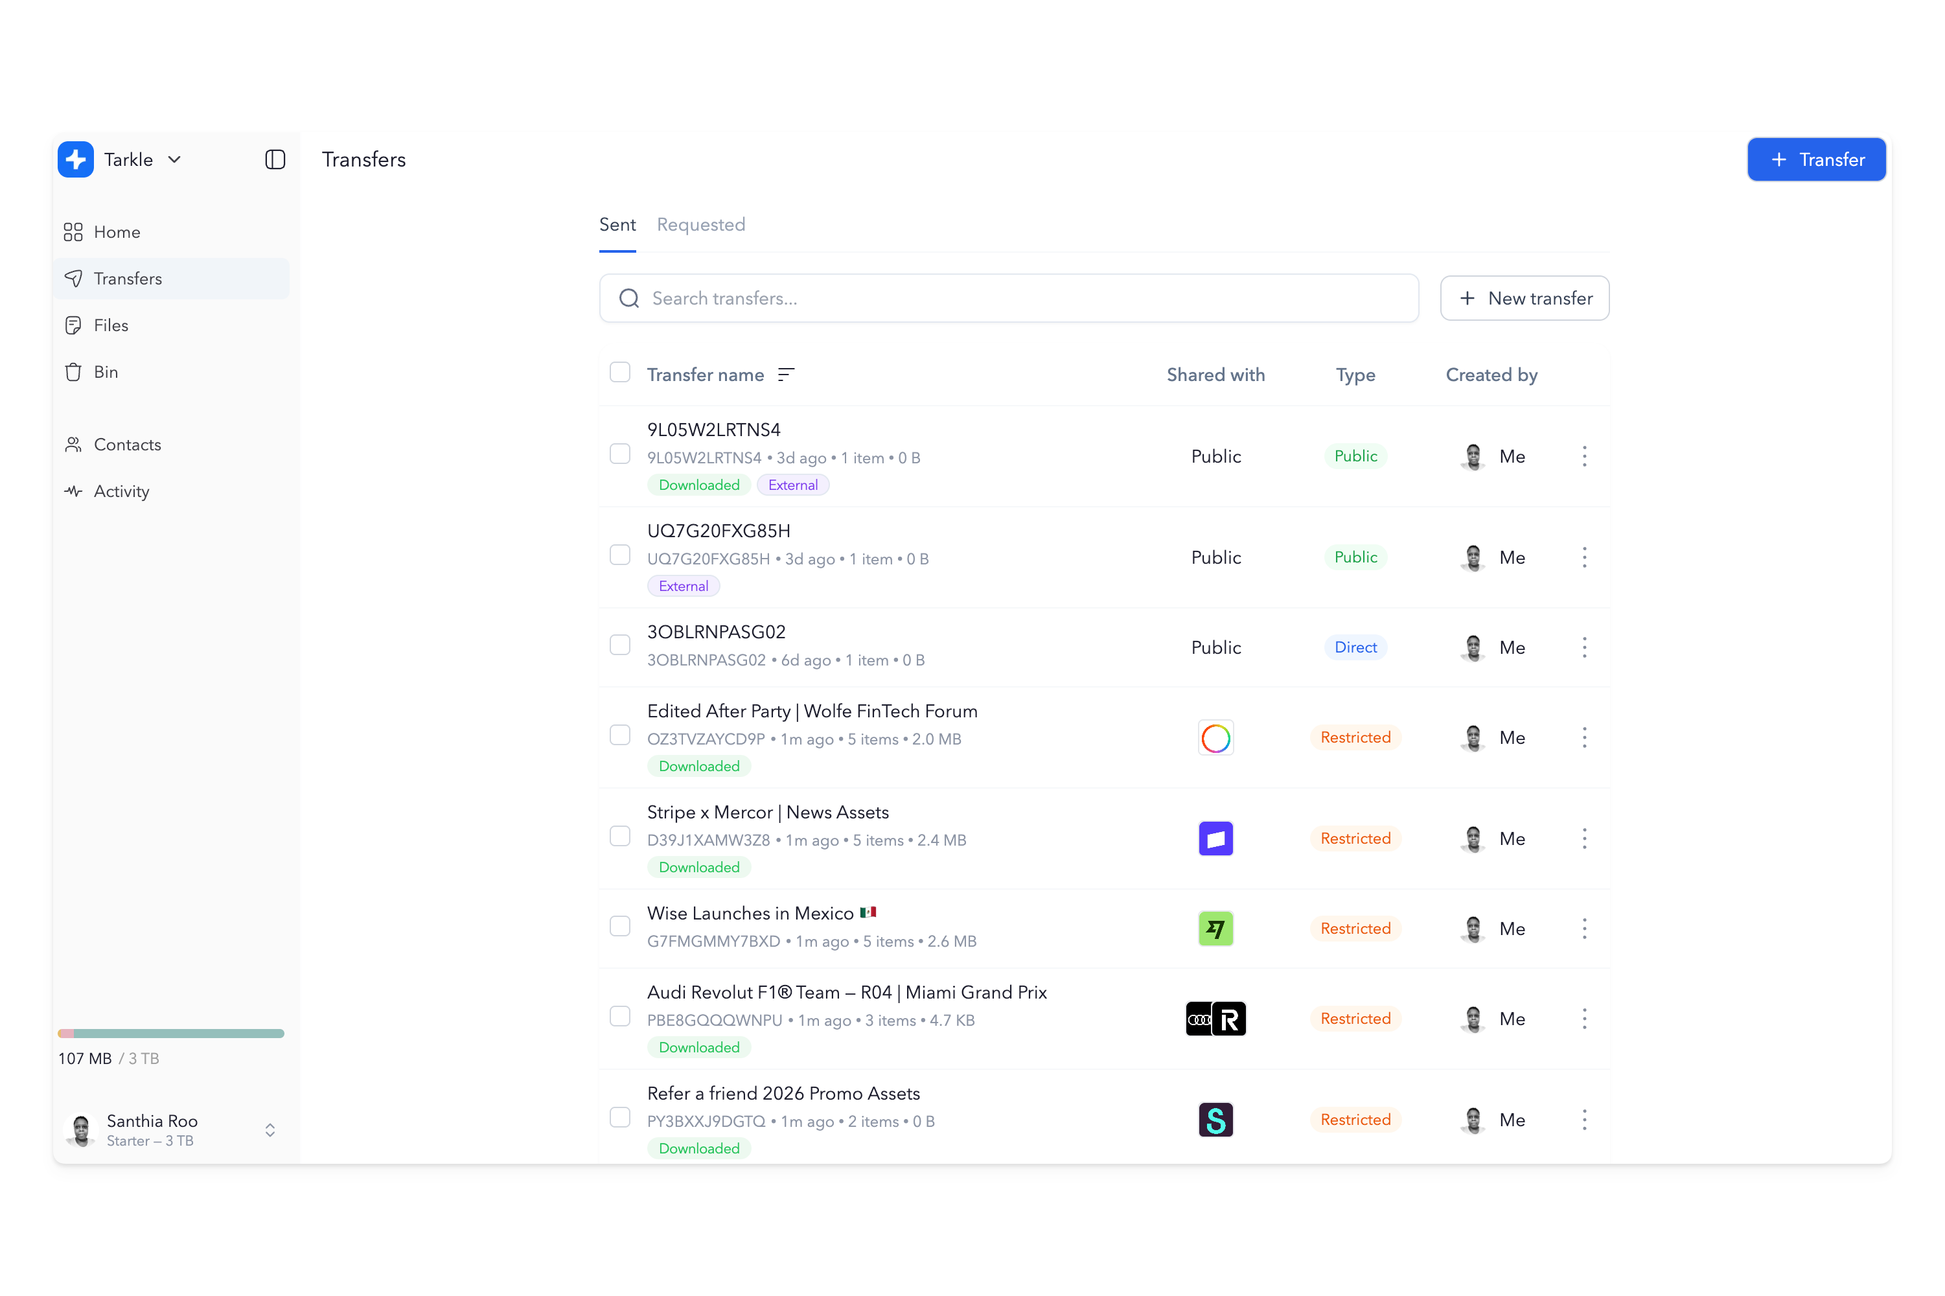Screen dimensions: 1945x1296
Task: Switch to the Sent tab
Action: click(x=617, y=225)
